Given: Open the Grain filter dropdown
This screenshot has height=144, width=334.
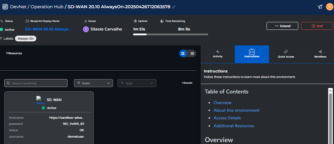Looking at the screenshot, I should [x=93, y=83].
